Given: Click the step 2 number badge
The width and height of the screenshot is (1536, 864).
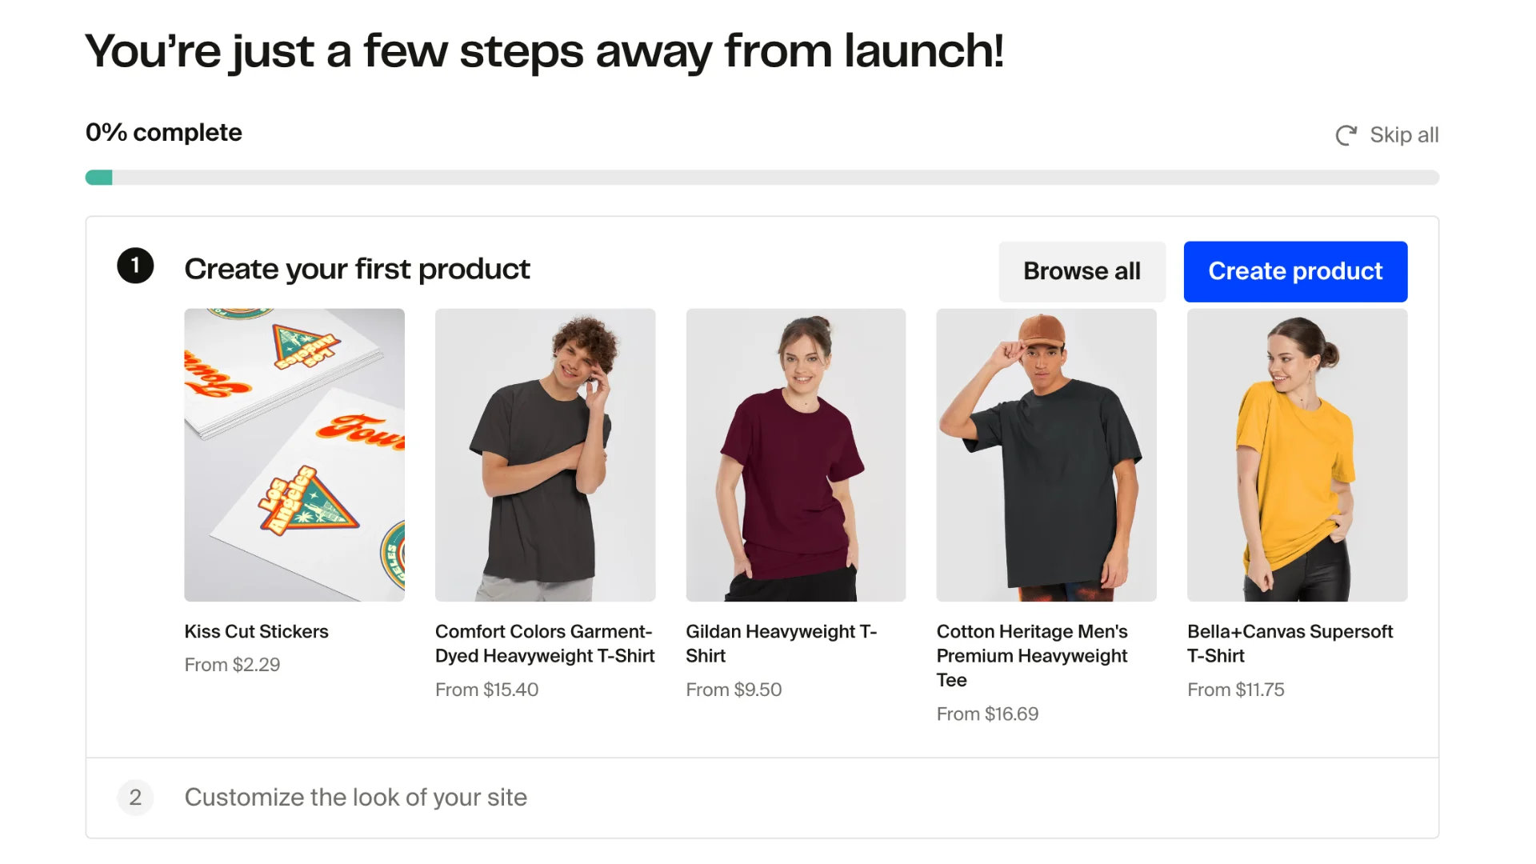Looking at the screenshot, I should pyautogui.click(x=135, y=798).
